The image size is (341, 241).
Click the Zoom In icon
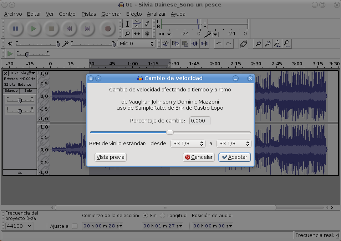(258, 44)
